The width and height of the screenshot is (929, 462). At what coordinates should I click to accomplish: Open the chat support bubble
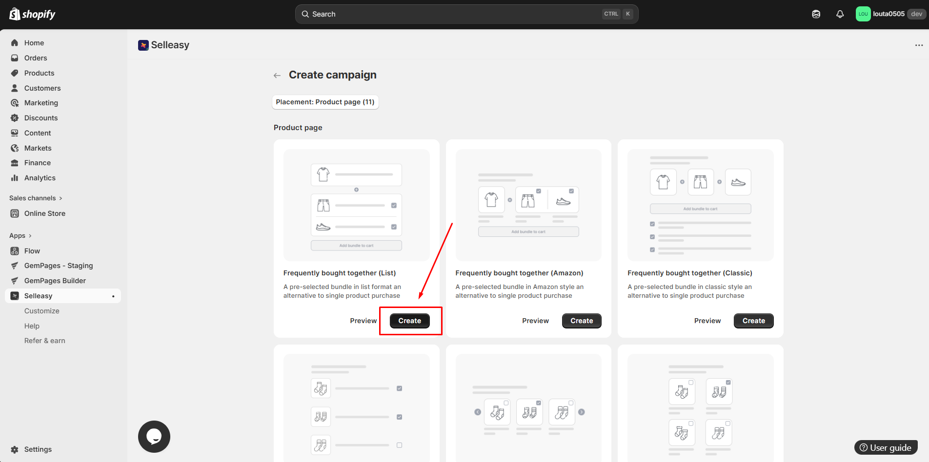pyautogui.click(x=154, y=437)
